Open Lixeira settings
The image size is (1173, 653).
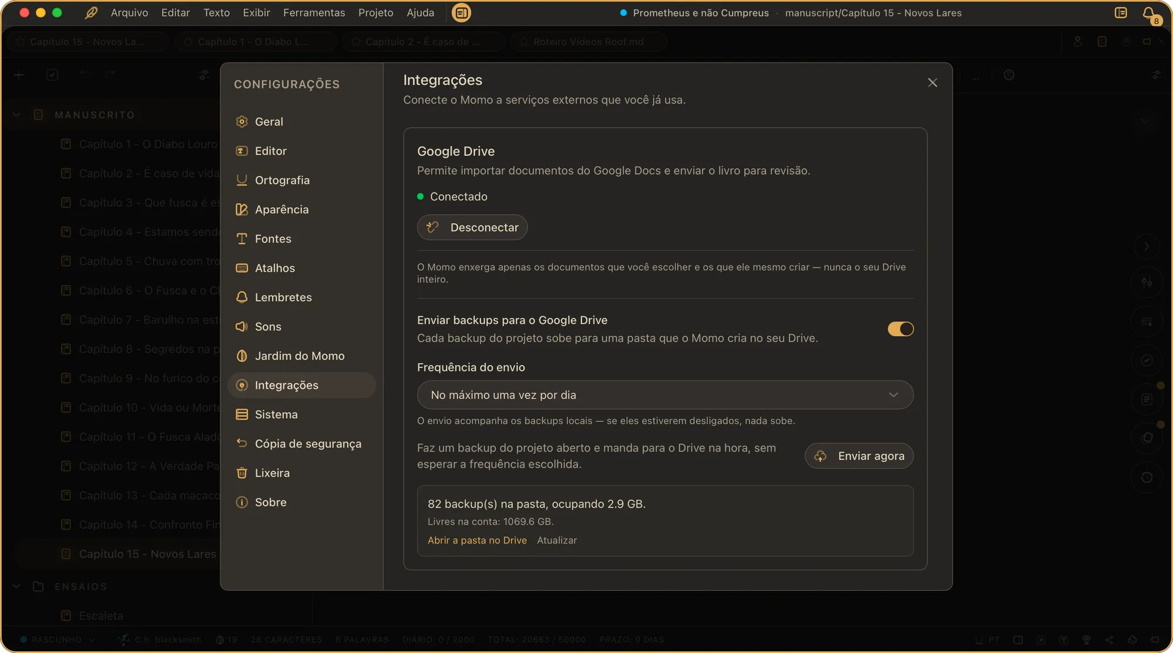point(301,473)
